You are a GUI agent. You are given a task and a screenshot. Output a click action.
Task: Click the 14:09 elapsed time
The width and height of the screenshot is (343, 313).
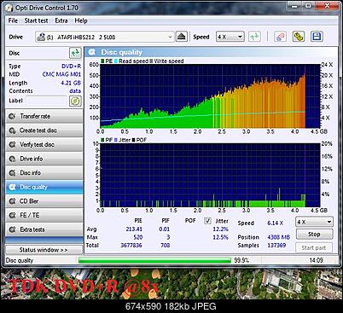tap(316, 260)
